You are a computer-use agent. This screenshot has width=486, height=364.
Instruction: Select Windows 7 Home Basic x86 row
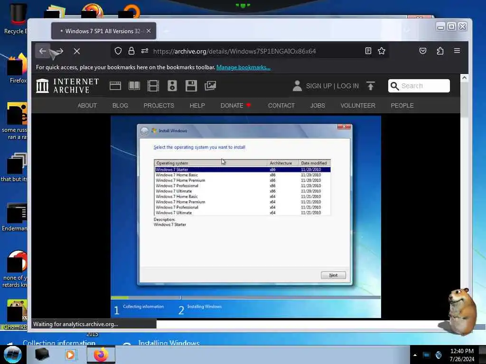243,175
